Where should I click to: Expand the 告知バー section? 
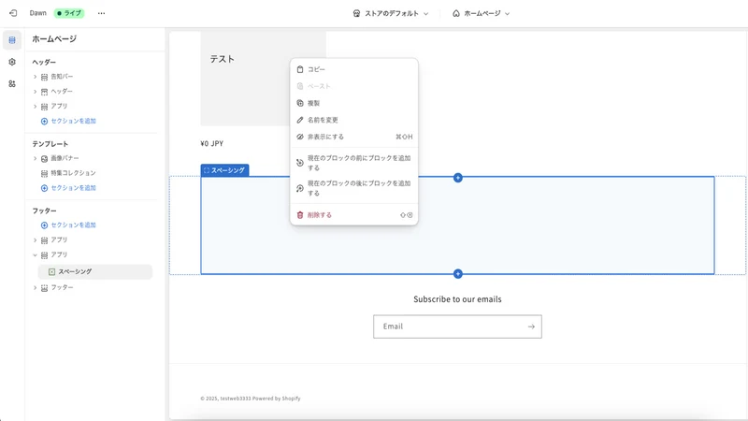coord(35,77)
